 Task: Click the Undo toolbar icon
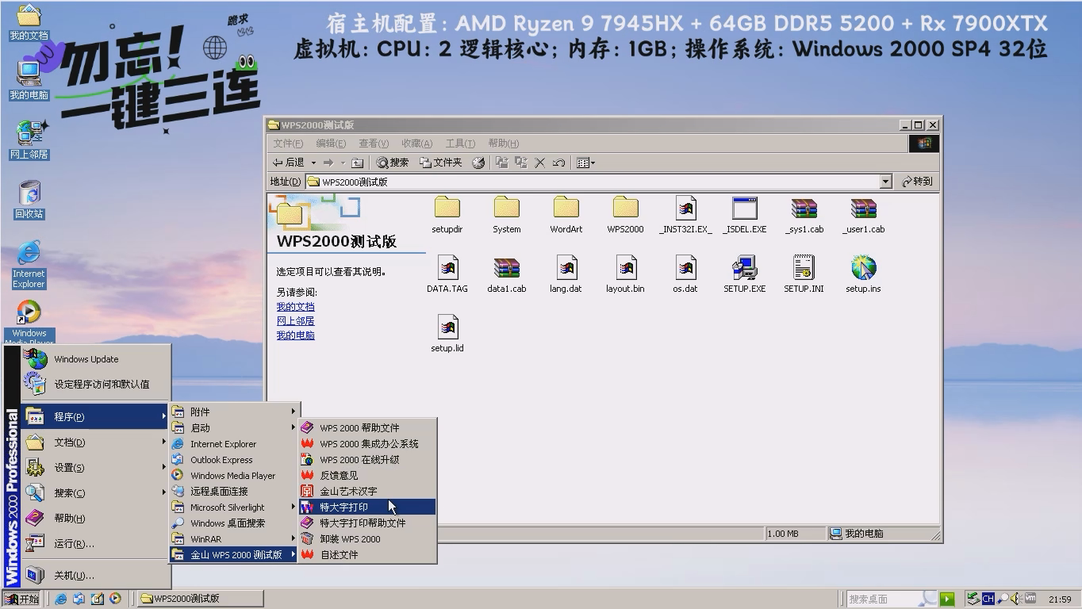[558, 163]
